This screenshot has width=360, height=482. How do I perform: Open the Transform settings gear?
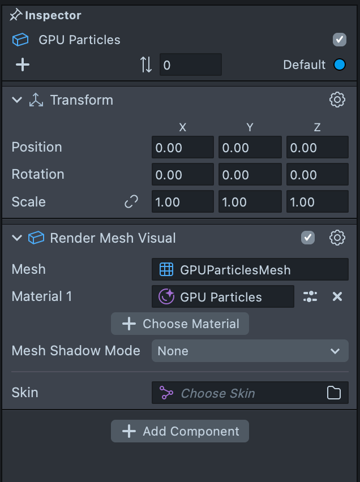click(337, 100)
